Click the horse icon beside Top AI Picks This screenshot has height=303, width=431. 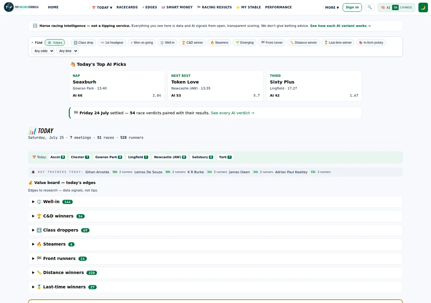[x=73, y=64]
